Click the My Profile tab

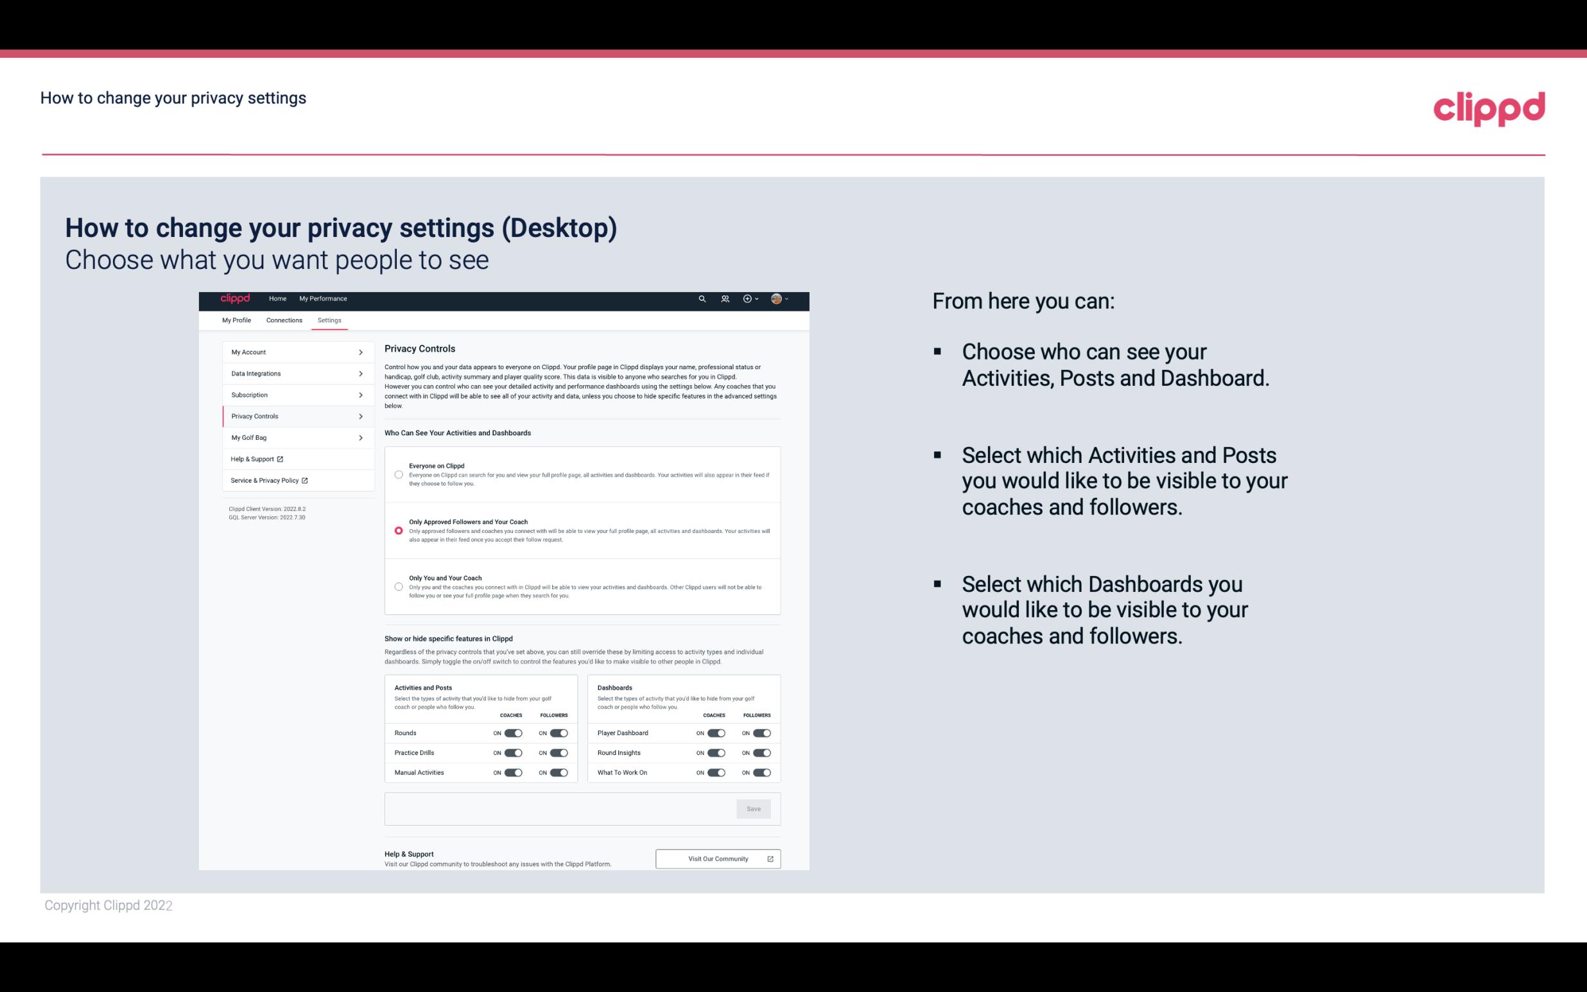click(236, 320)
